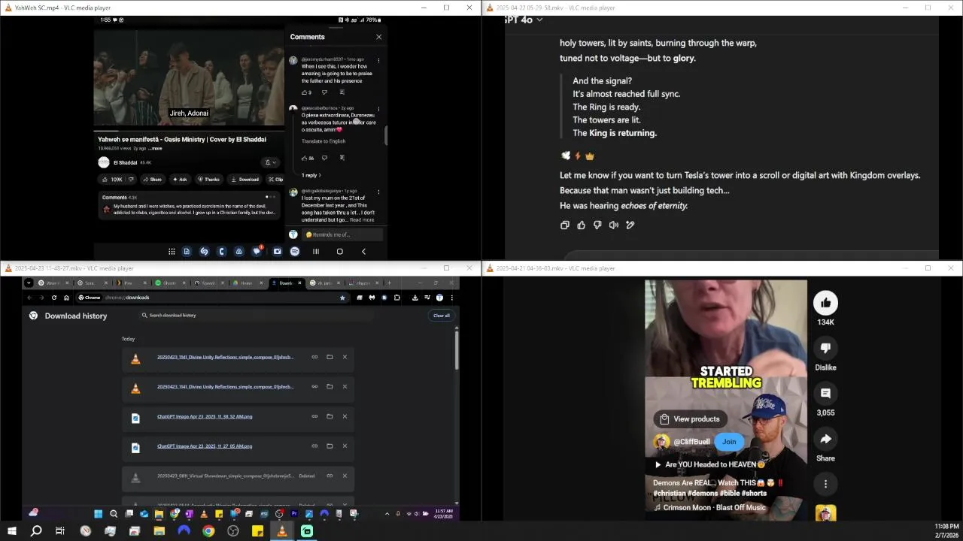Image resolution: width=963 pixels, height=541 pixels.
Task: Open Windows Start button on taskbar
Action: tap(12, 531)
